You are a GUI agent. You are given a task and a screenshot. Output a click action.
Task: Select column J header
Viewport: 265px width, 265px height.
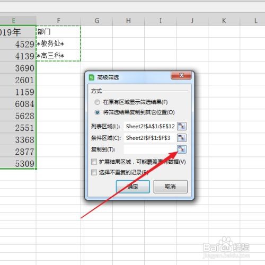click(x=192, y=21)
